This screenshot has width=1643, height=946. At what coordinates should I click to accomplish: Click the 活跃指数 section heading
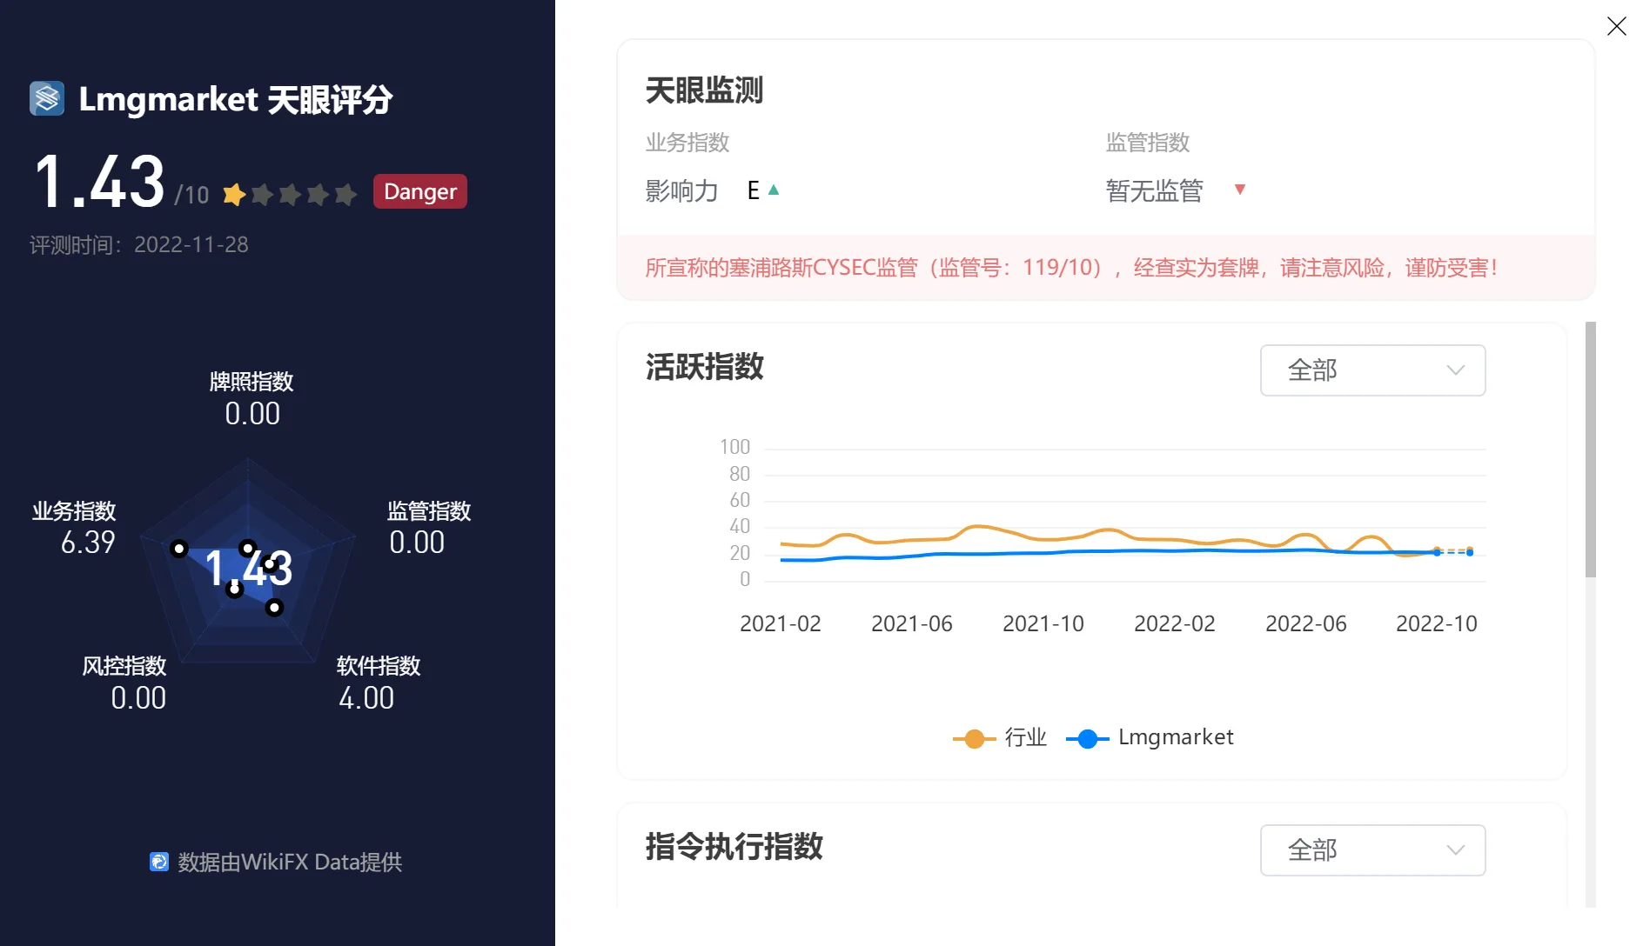(704, 367)
